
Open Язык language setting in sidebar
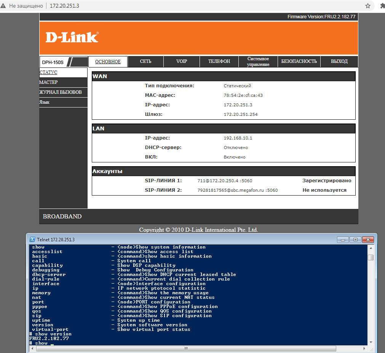(63, 102)
